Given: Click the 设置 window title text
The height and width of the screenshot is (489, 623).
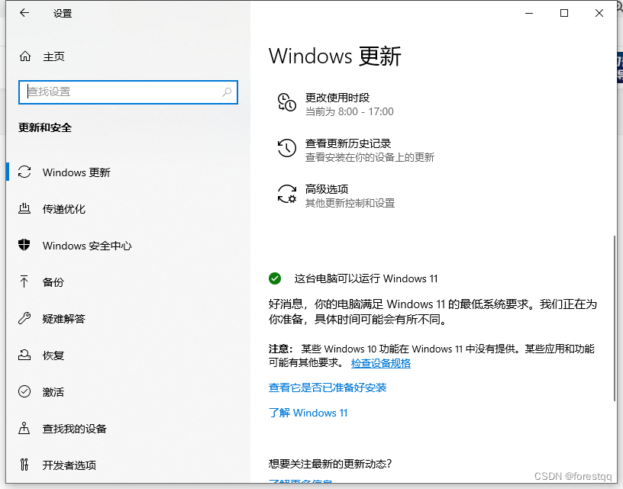Looking at the screenshot, I should (63, 13).
